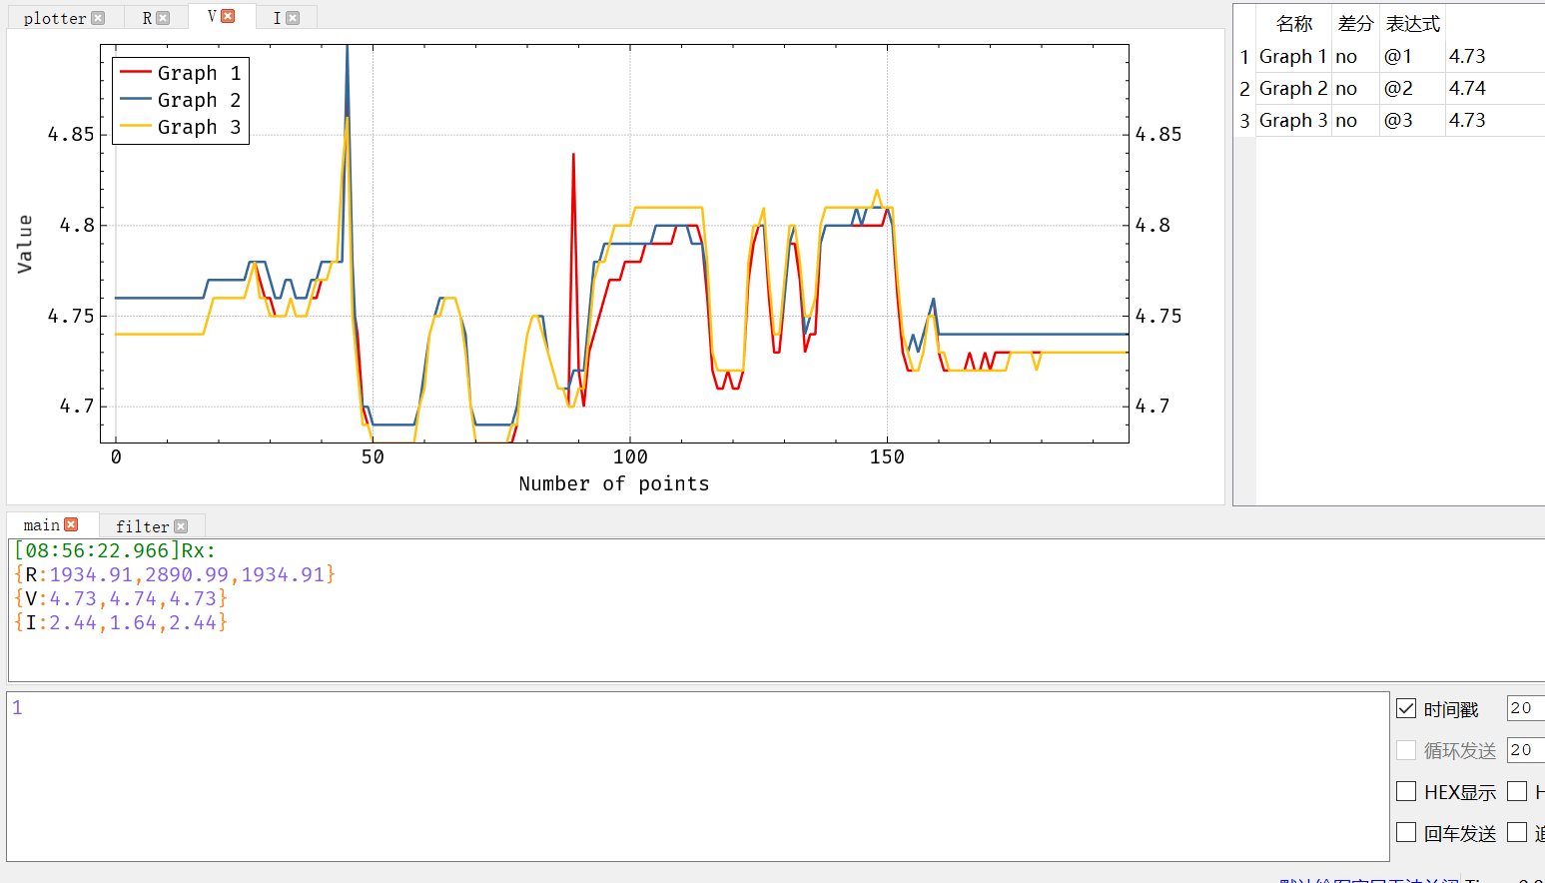The height and width of the screenshot is (883, 1545).
Task: Select table row header number 2
Action: tap(1244, 88)
